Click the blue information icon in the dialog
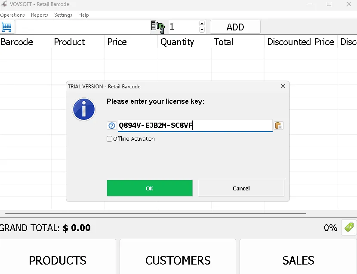 [83, 109]
